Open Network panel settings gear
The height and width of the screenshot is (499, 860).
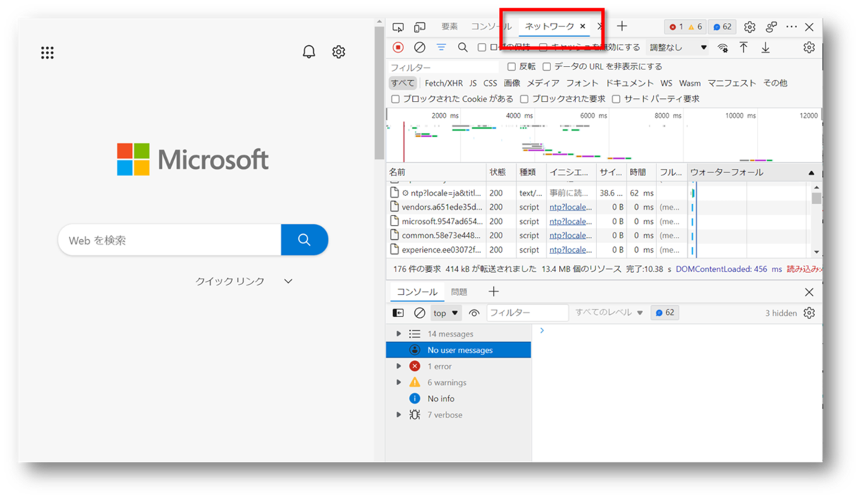pyautogui.click(x=809, y=47)
